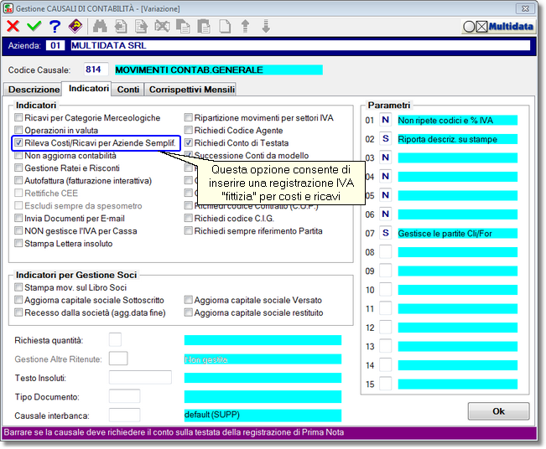Click the Azienda code field 01
The image size is (546, 449).
tap(55, 45)
